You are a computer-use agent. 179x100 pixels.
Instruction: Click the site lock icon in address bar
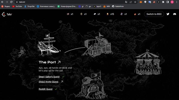pos(17,2)
